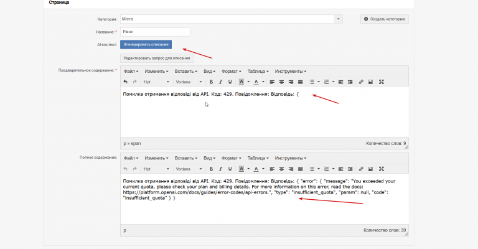Toggle bold in full content editor

tap(211, 169)
